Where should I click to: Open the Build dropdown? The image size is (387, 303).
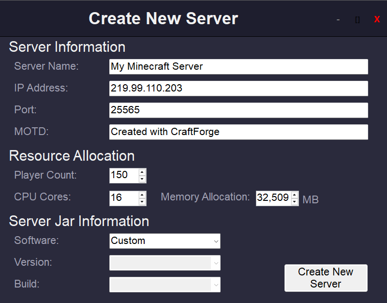[165, 285]
